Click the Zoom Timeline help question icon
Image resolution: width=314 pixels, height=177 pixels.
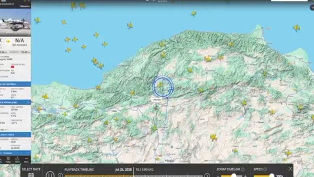243,170
